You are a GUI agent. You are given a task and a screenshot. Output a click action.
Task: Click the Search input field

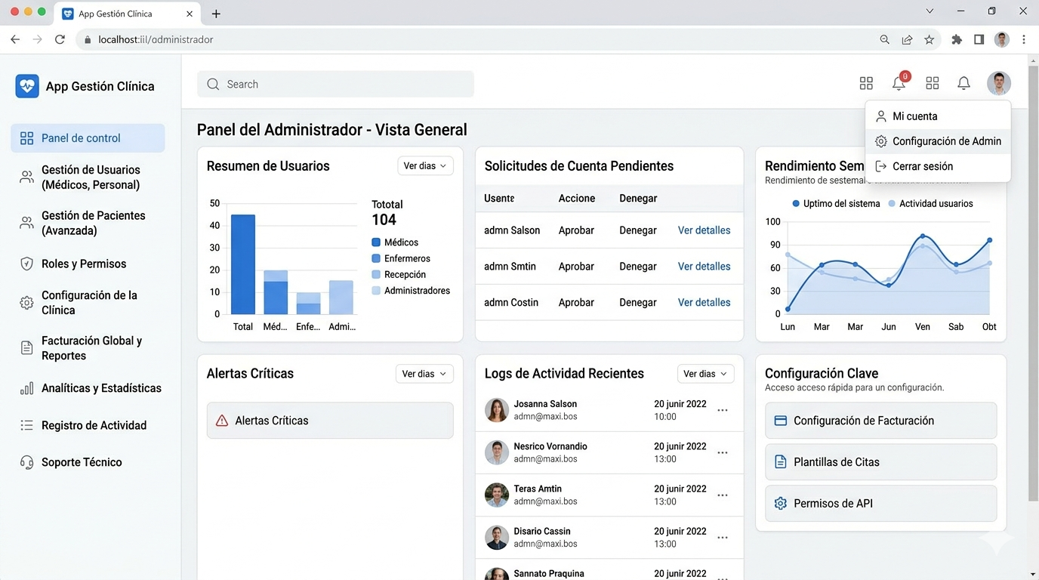(x=335, y=84)
